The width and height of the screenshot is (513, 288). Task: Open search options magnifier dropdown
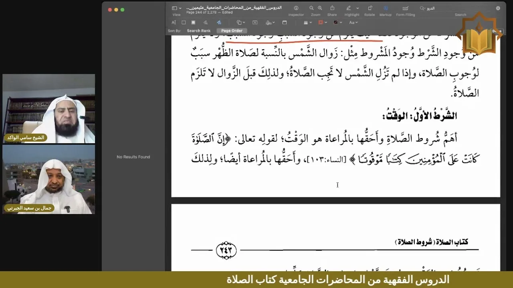(x=422, y=8)
